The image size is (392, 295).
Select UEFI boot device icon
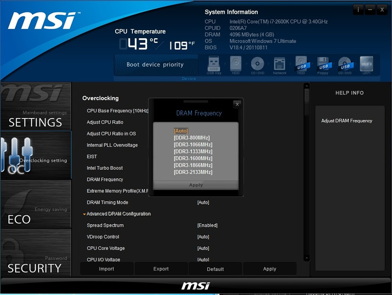click(367, 65)
